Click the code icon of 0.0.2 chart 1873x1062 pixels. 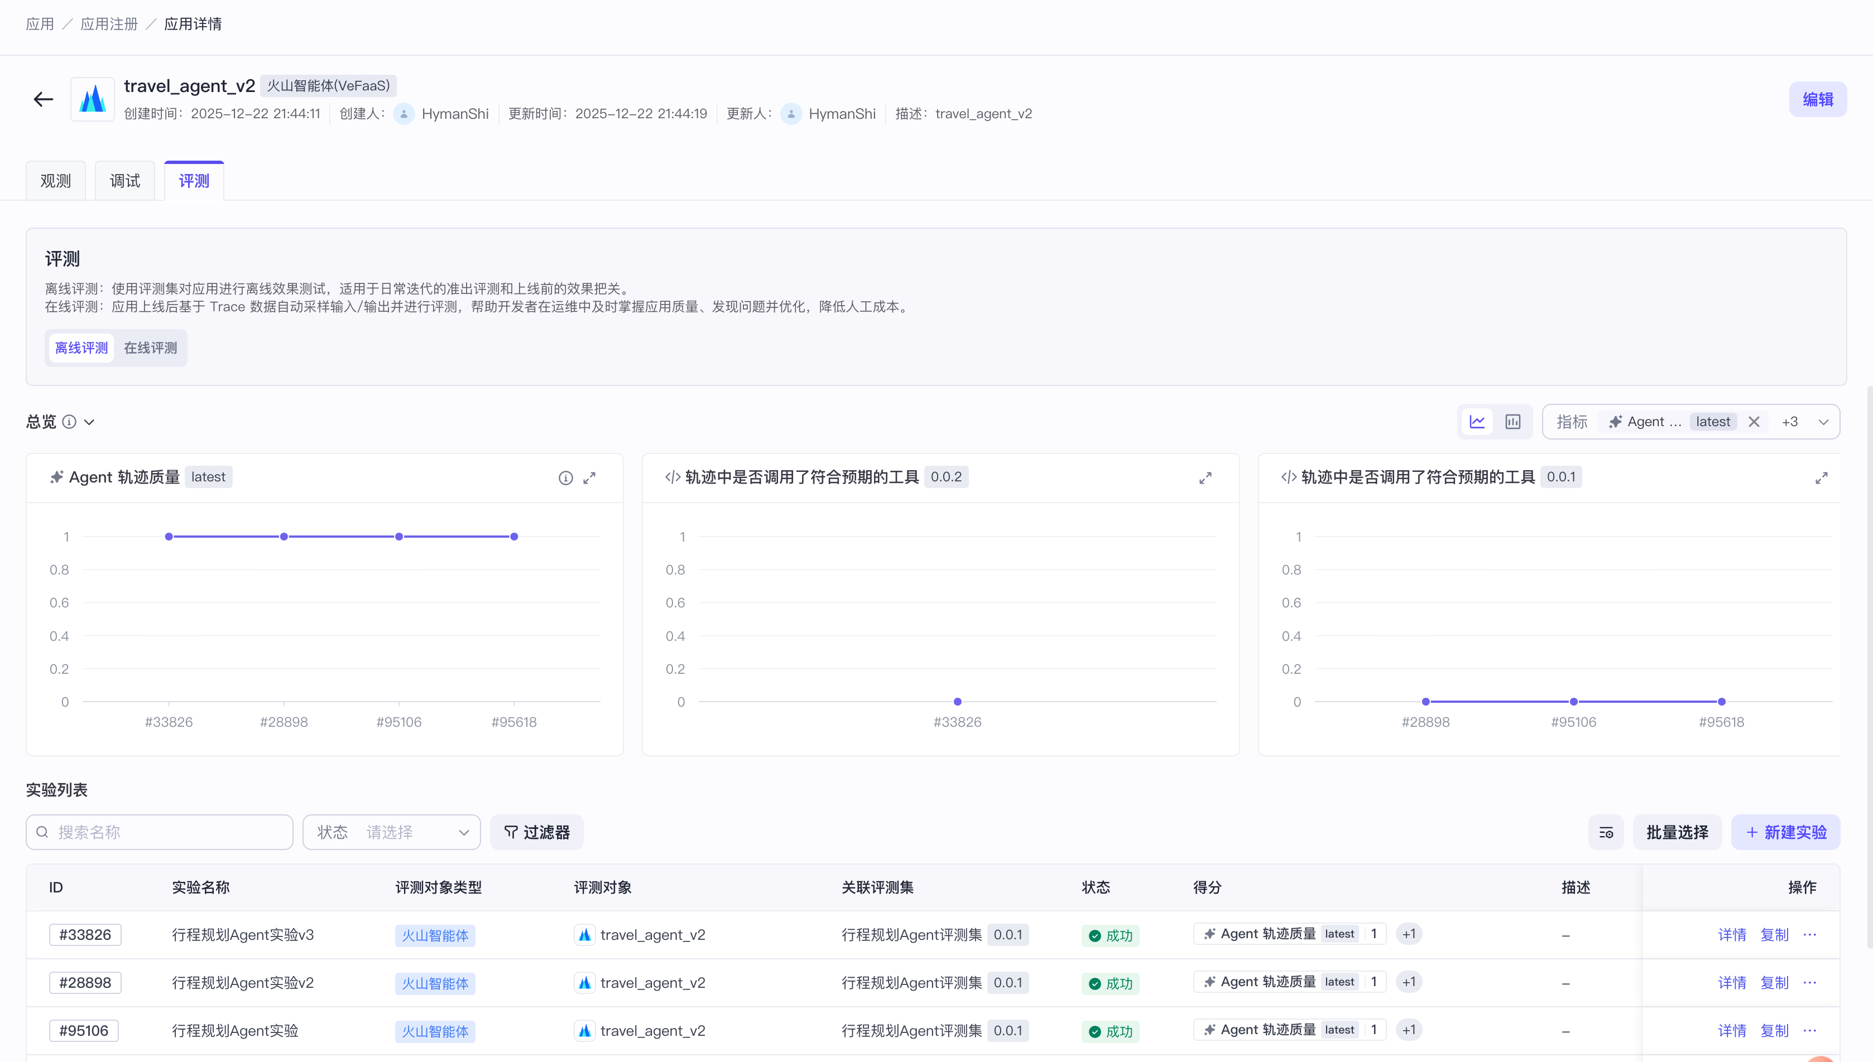click(673, 477)
